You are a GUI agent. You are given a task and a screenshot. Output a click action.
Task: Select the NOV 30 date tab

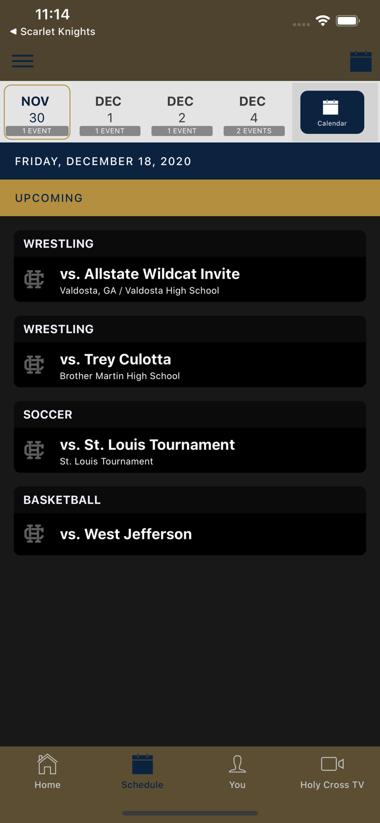click(x=37, y=112)
